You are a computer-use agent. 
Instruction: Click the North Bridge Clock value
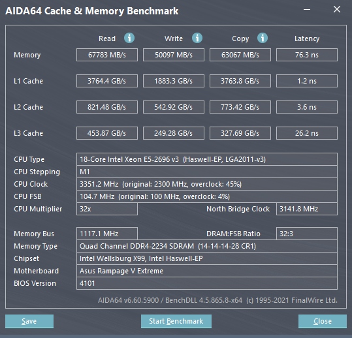(307, 209)
